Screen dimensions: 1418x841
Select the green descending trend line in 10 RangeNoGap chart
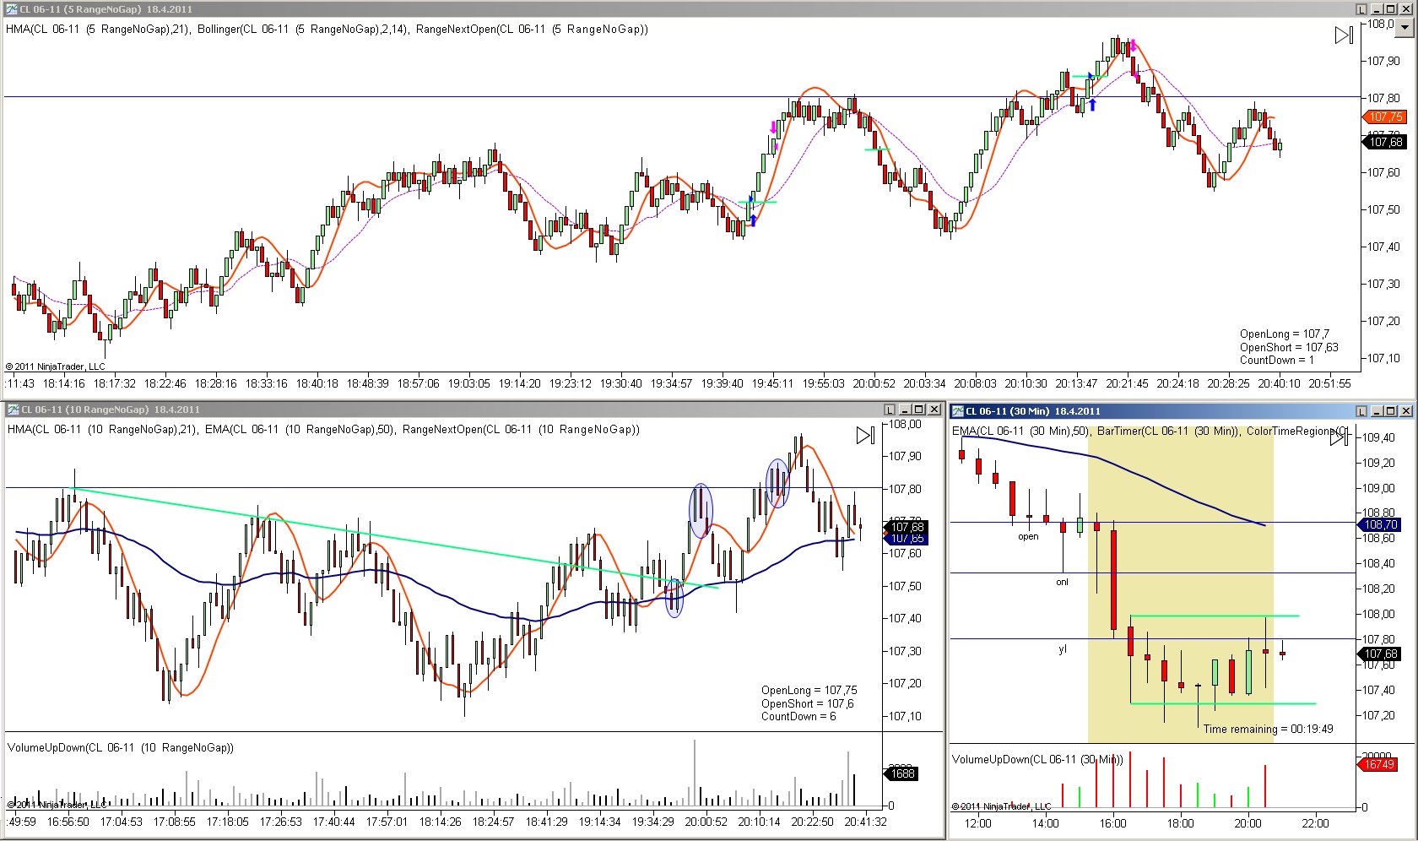tap(395, 537)
